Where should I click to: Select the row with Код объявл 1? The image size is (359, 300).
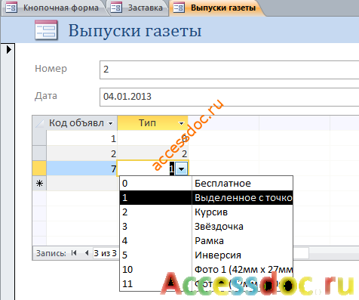39,138
